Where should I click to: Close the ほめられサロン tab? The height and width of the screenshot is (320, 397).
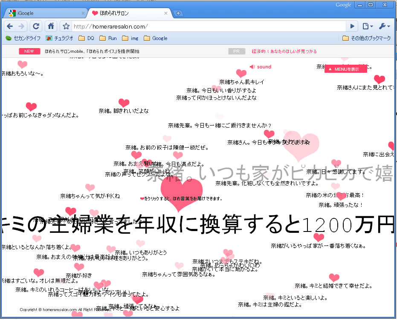coord(166,13)
